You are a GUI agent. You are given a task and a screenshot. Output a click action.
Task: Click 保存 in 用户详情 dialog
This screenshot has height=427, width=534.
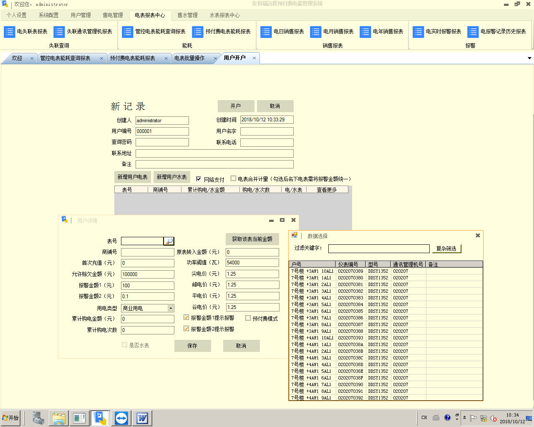[192, 346]
